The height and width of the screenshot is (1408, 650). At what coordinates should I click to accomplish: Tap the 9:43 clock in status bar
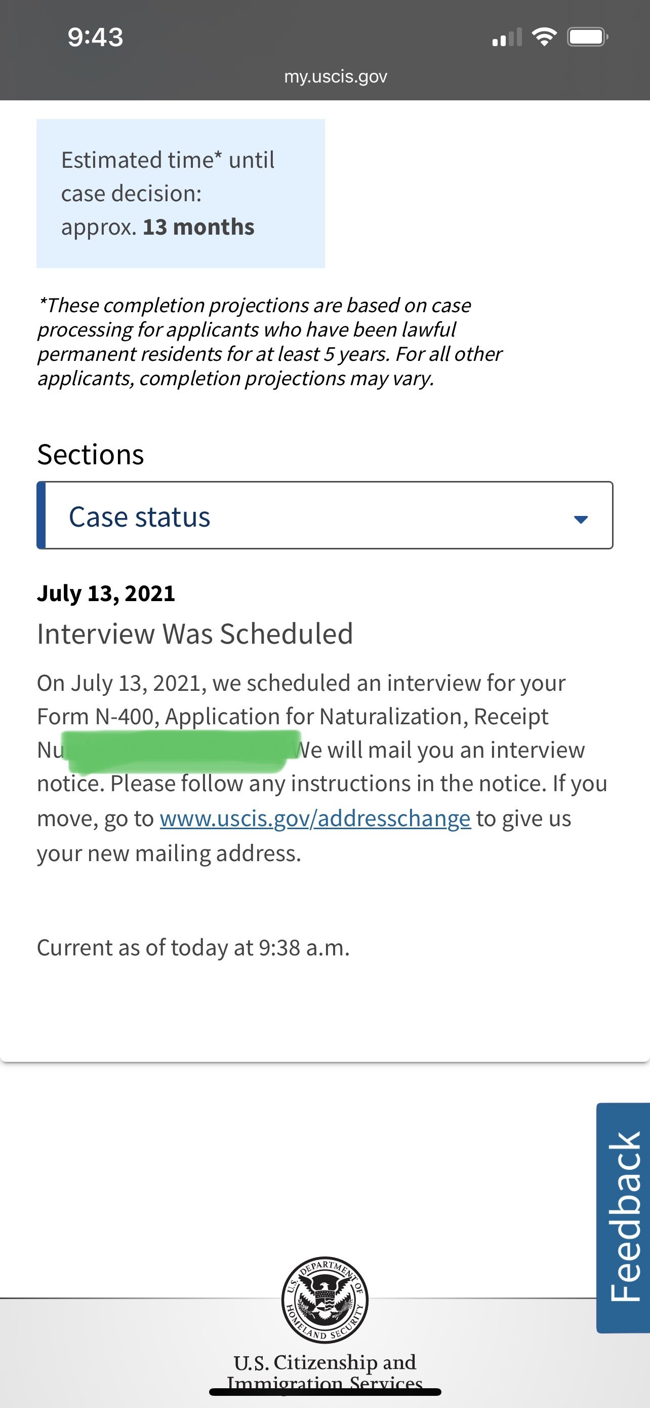click(x=96, y=37)
